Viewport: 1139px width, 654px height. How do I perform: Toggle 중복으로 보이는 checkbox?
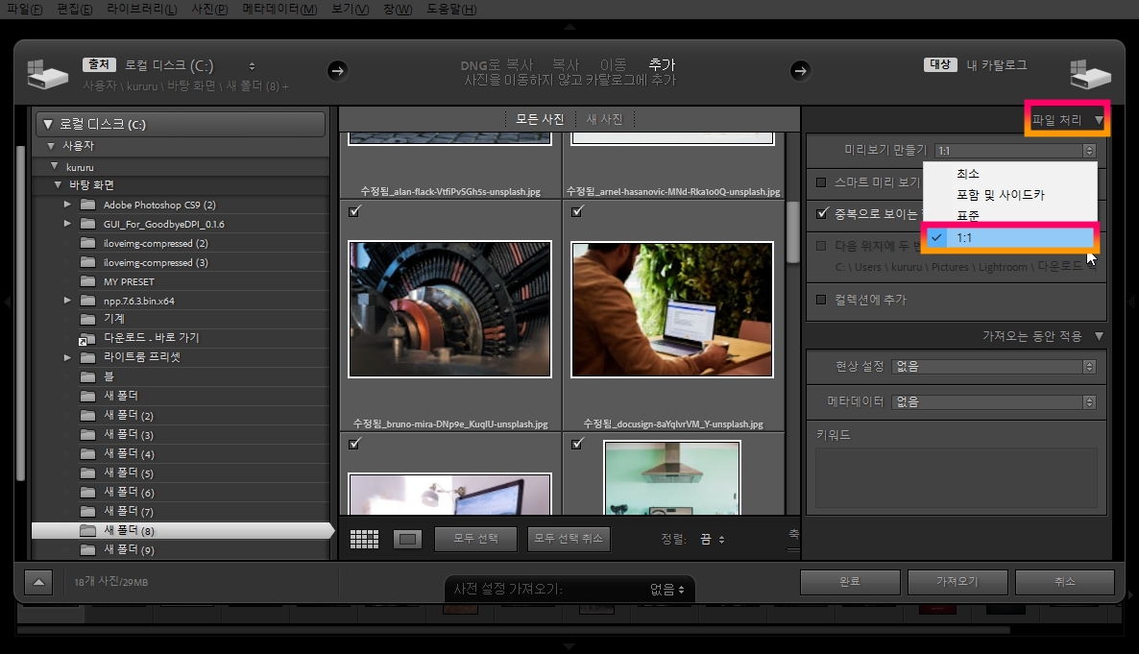[821, 213]
